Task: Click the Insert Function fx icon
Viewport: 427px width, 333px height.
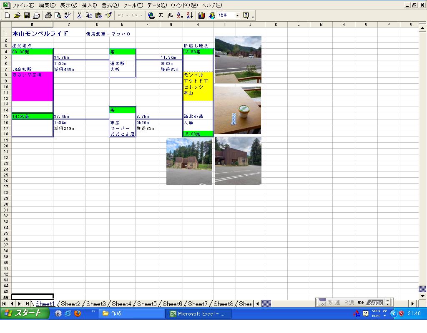Action: click(170, 15)
